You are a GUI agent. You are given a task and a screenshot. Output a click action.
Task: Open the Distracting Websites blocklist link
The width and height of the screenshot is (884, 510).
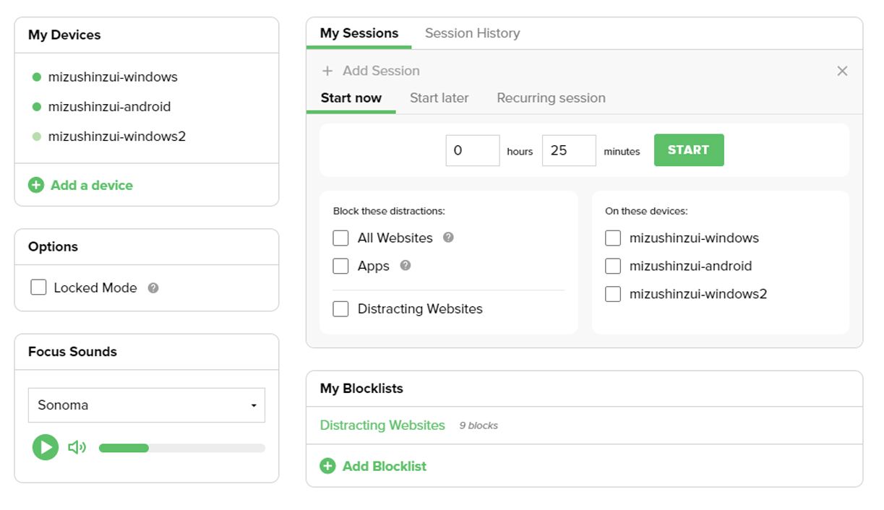click(382, 425)
